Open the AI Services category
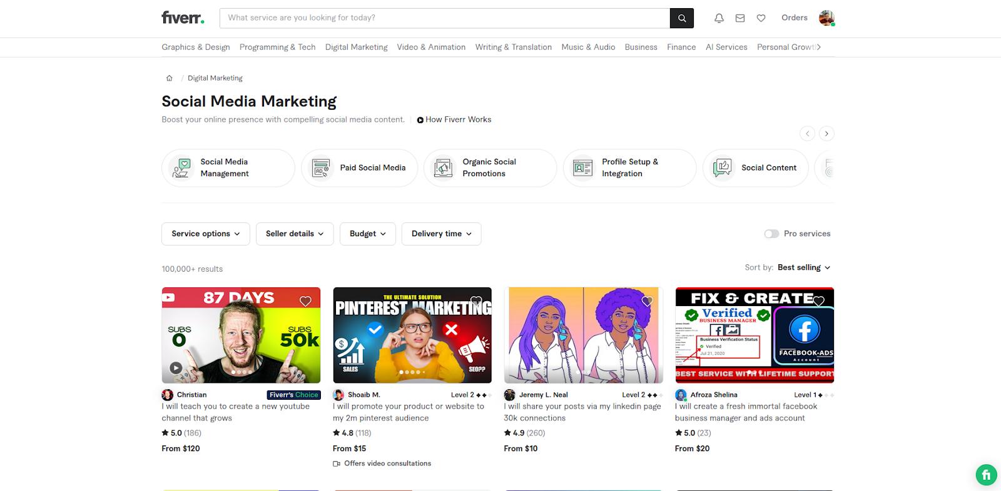The image size is (1001, 491). click(x=726, y=47)
